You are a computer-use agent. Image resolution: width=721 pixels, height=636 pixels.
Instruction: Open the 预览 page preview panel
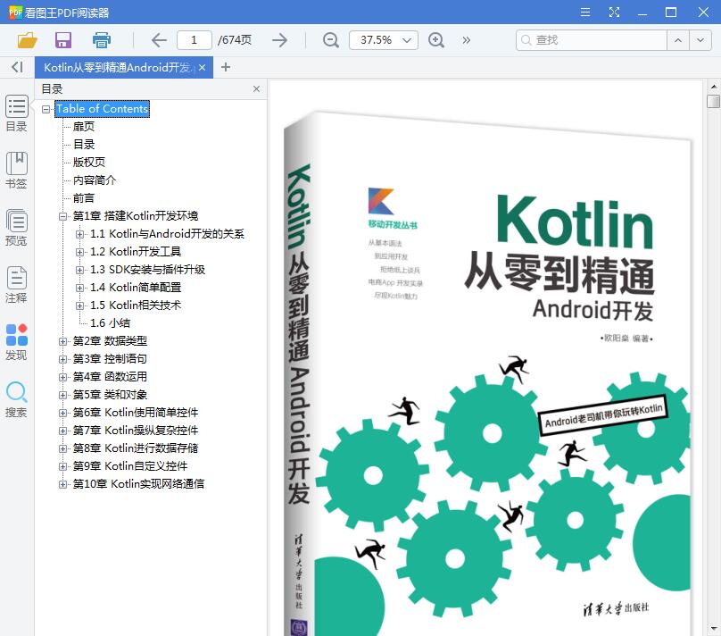coord(16,226)
